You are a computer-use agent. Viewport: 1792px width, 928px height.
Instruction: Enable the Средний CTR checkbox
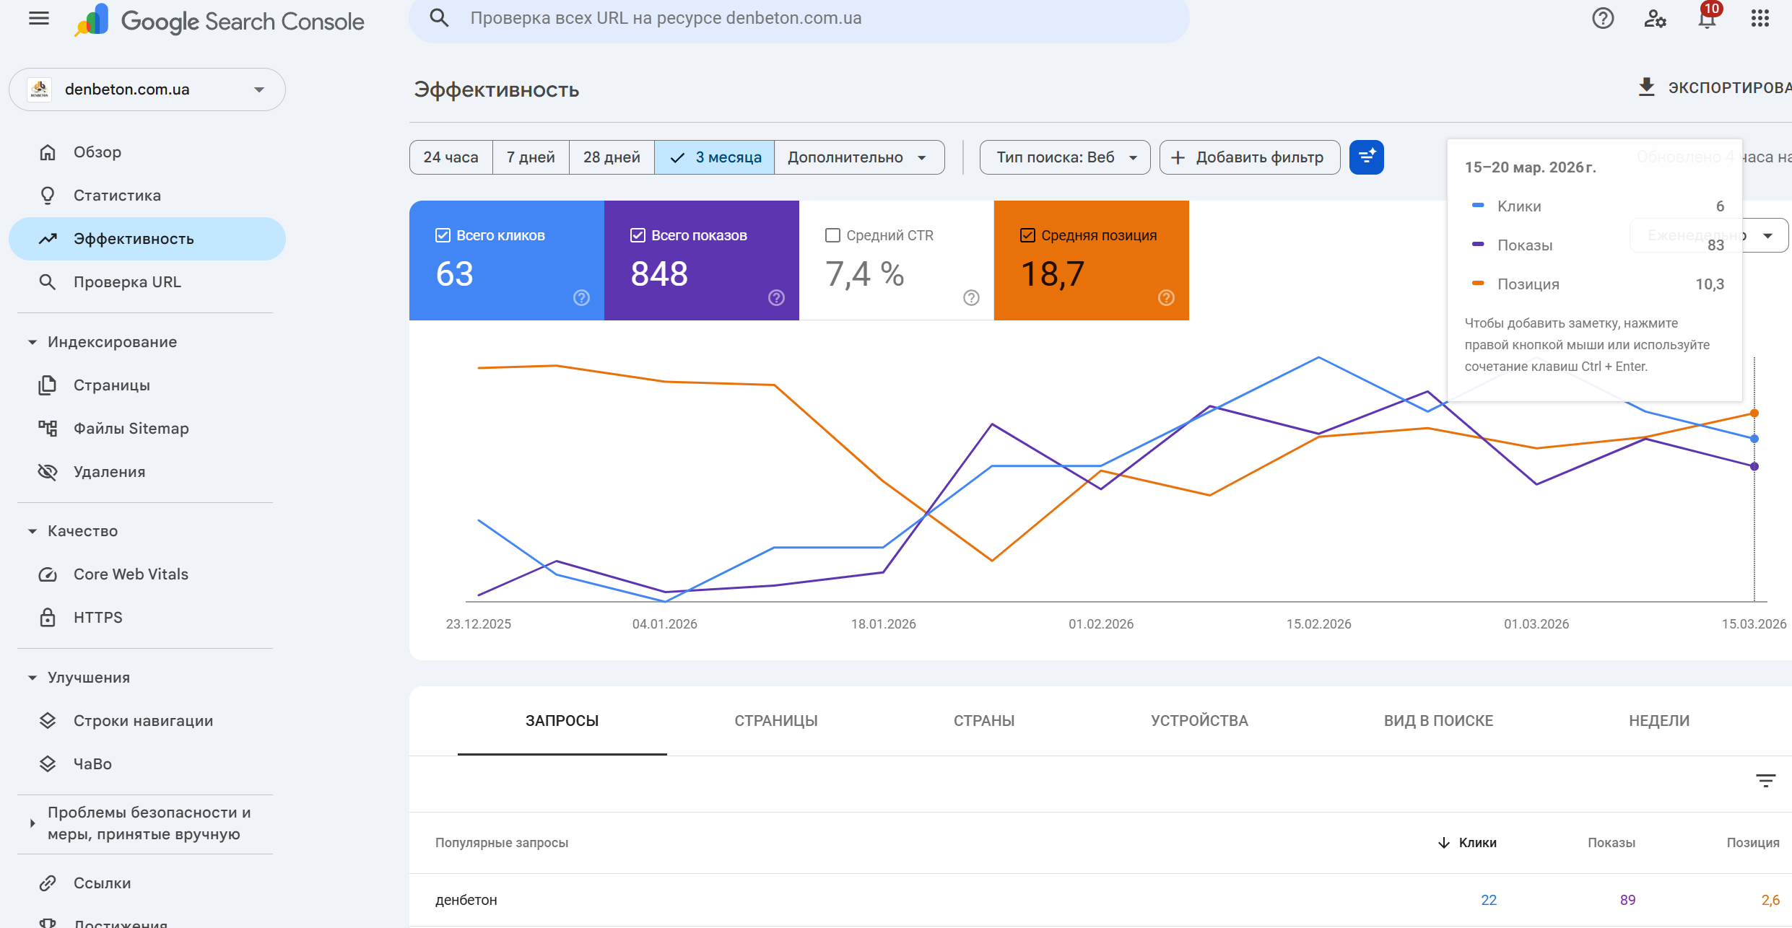(832, 235)
